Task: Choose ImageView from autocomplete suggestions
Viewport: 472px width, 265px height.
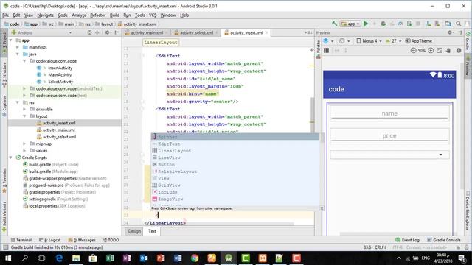Action: click(x=235, y=199)
